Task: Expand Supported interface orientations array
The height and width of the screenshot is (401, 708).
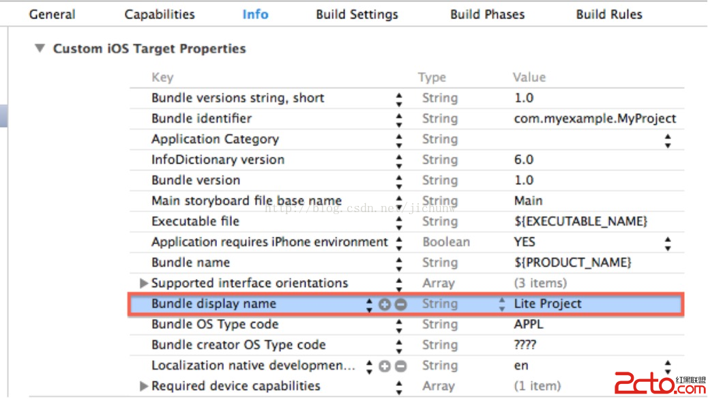Action: pyautogui.click(x=143, y=283)
